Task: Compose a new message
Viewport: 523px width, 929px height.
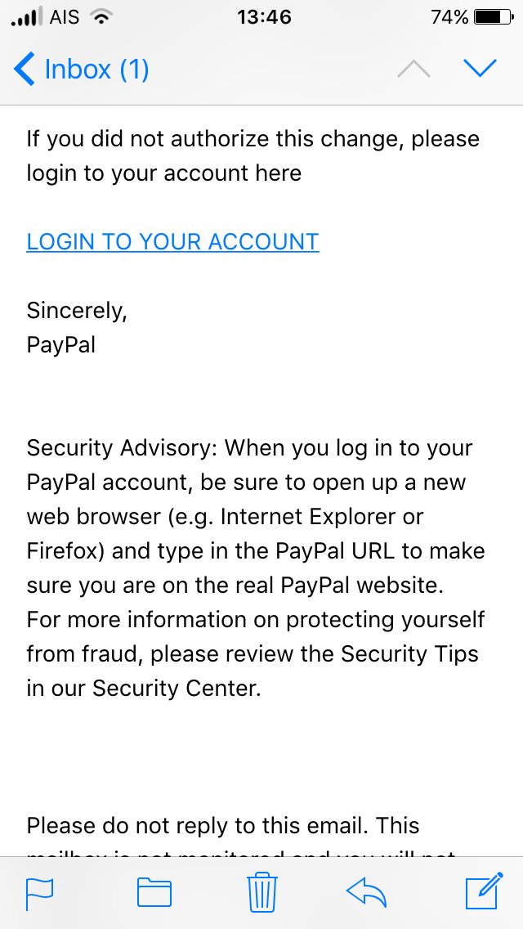Action: (x=483, y=891)
